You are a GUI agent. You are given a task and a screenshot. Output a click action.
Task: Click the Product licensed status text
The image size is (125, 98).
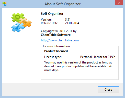pyautogui.click(x=56, y=51)
